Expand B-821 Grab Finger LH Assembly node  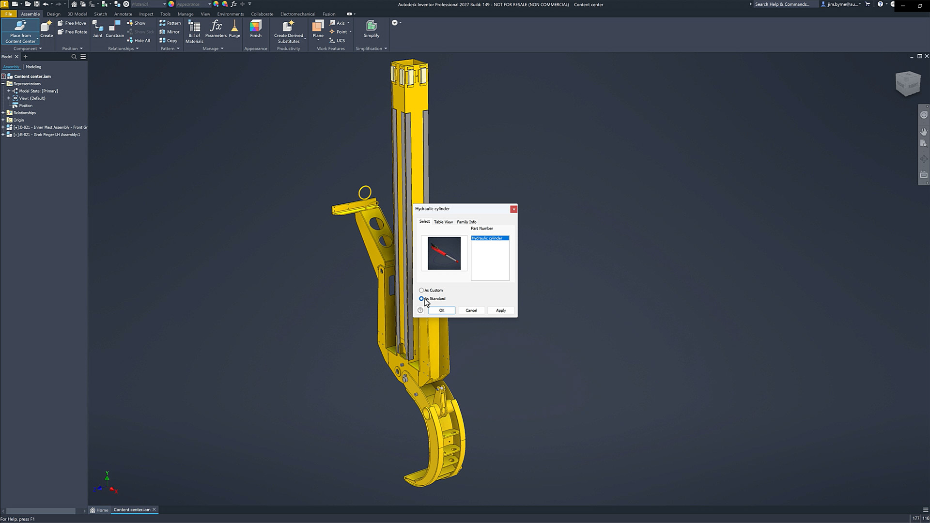(3, 135)
